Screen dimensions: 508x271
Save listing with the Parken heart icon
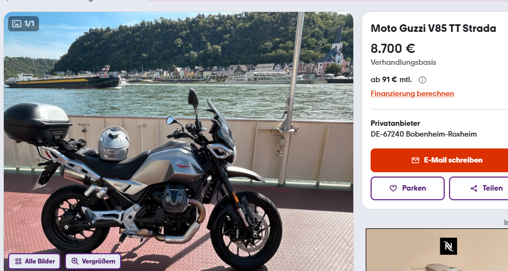coord(393,188)
